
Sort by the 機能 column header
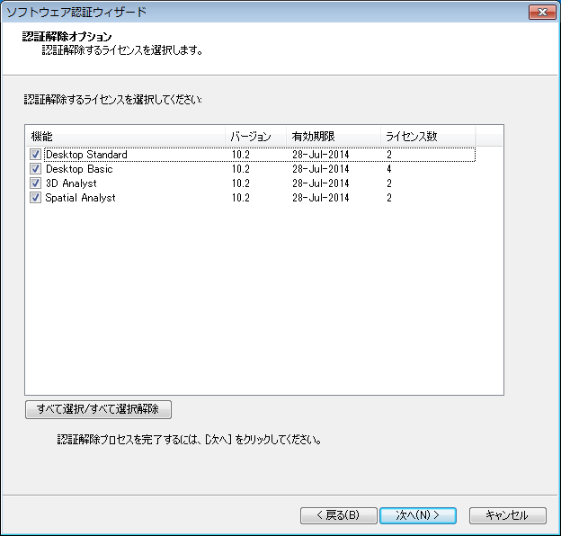pos(126,136)
